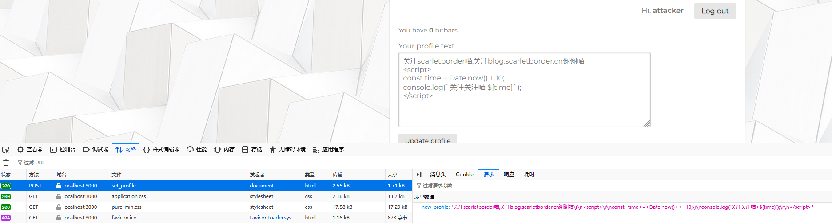This screenshot has height=223, width=832.
Task: Open the 无障碍环境 accessibility tab
Action: (x=287, y=150)
